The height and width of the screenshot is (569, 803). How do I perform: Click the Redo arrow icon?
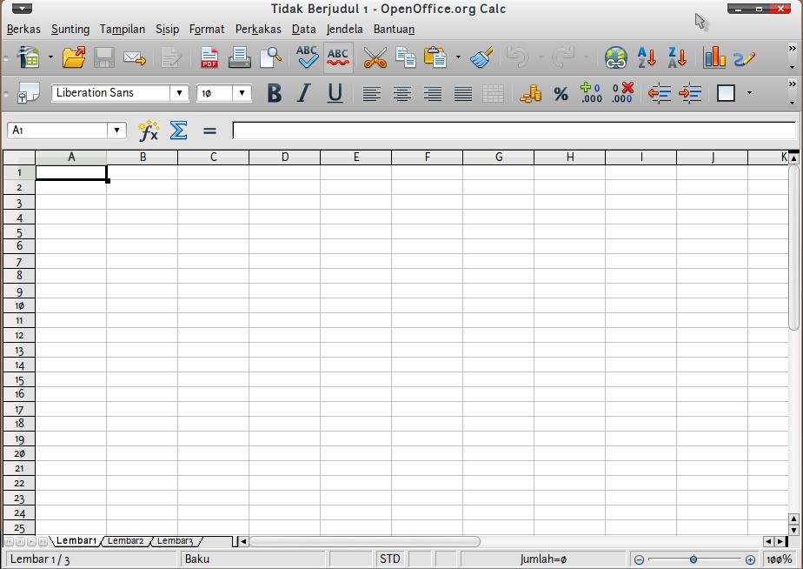[x=563, y=57]
